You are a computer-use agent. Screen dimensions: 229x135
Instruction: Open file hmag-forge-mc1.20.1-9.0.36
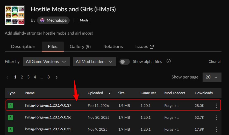pyautogui.click(x=48, y=117)
